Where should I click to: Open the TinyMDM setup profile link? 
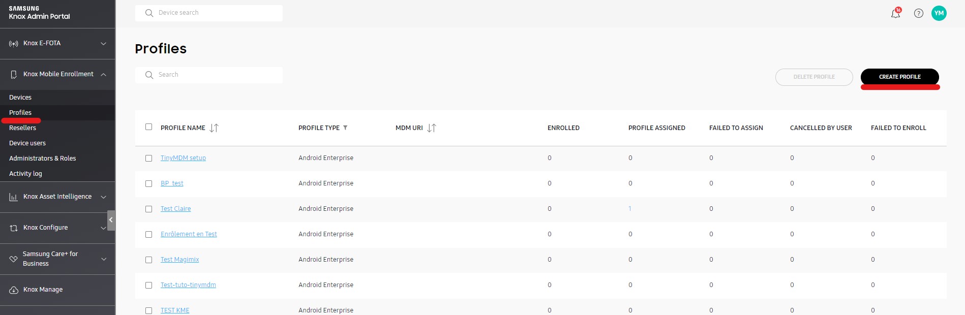pos(183,158)
